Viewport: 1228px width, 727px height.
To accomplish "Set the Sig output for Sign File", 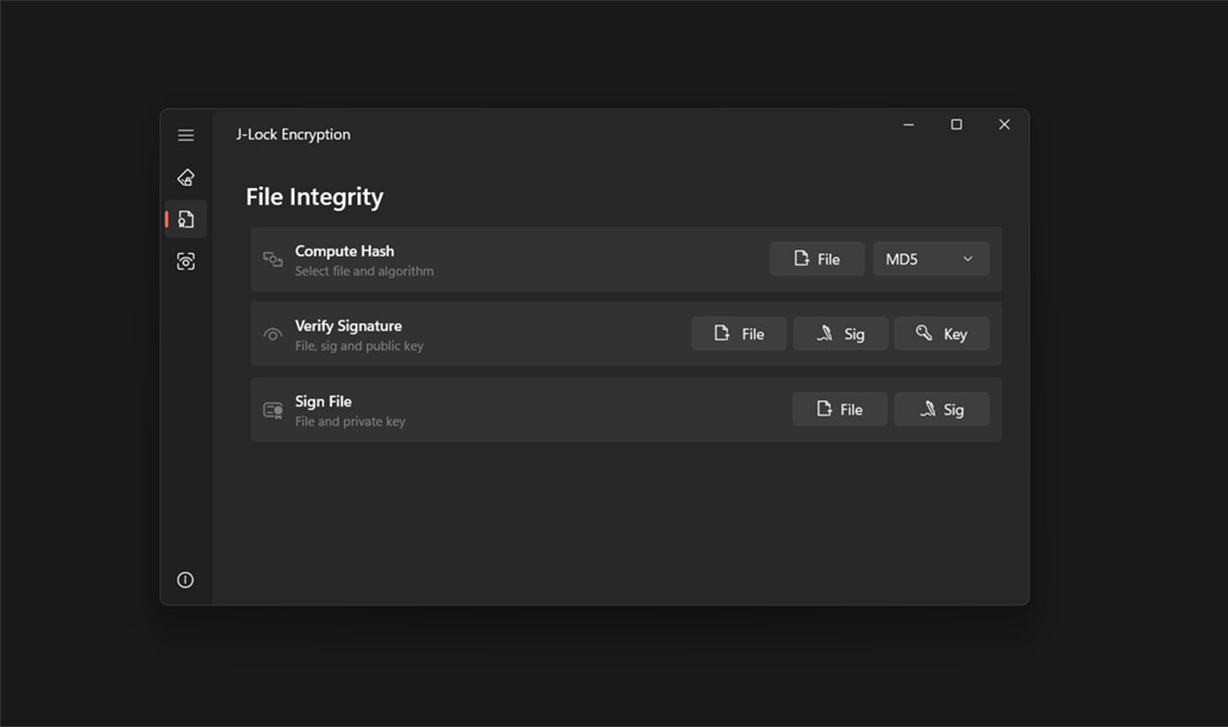I will (x=941, y=408).
